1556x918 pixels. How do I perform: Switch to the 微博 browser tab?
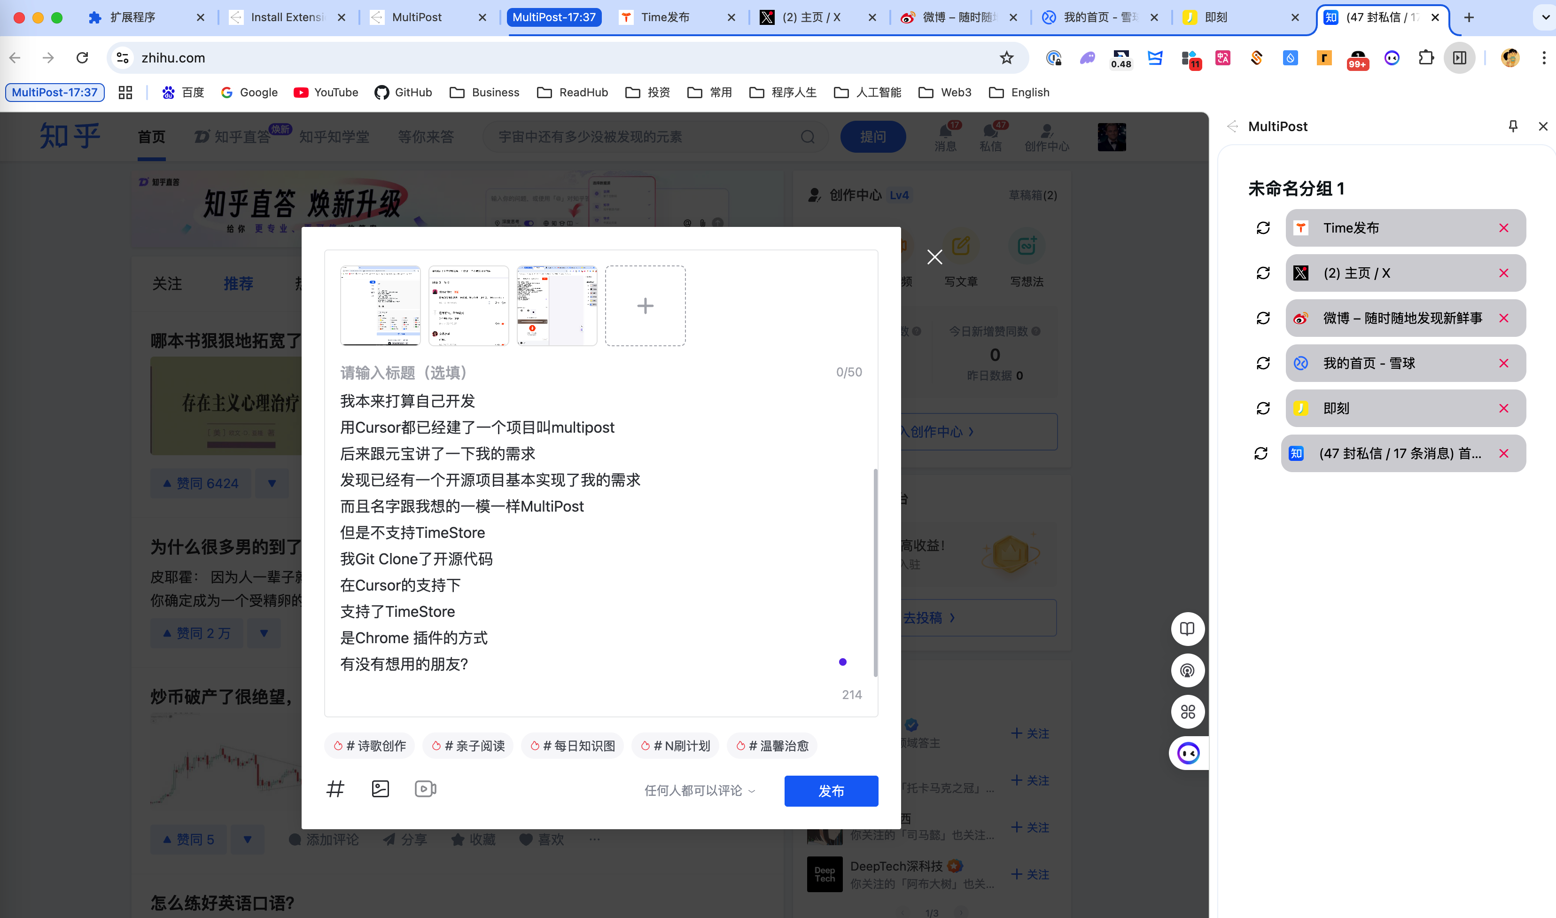click(959, 17)
